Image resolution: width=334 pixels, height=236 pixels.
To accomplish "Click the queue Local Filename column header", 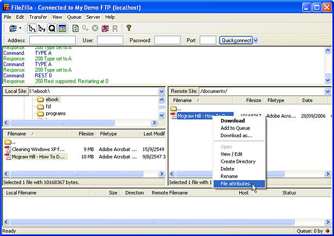I will point(46,193).
